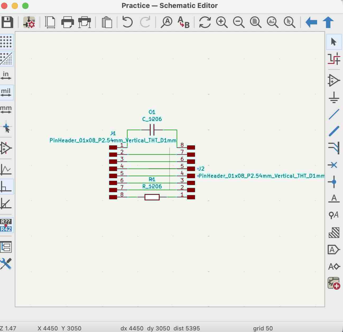
Task: Zoom out of the schematic
Action: [239, 22]
